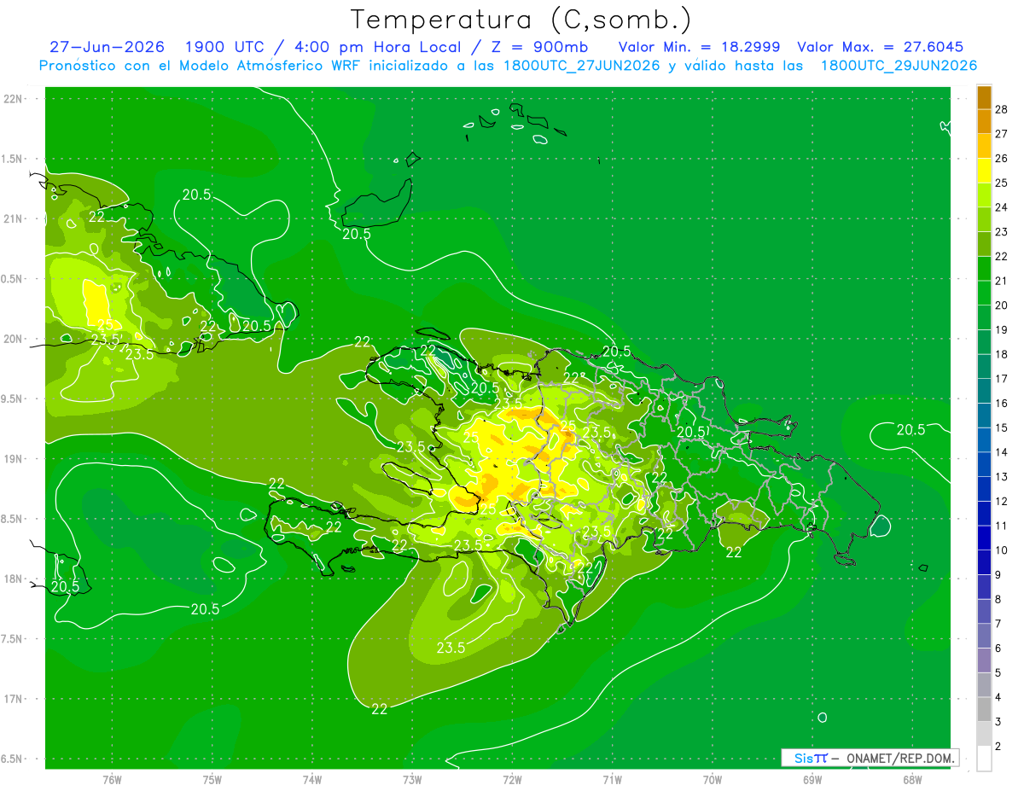
Task: Select the yellow 25 colorbar swatch
Action: coord(984,171)
